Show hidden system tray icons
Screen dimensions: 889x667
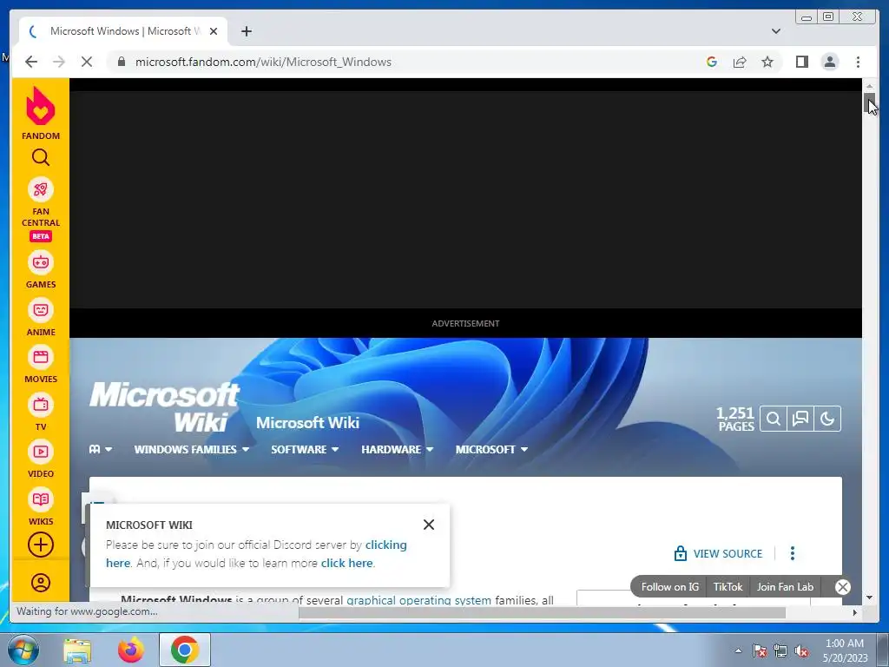[x=738, y=650]
